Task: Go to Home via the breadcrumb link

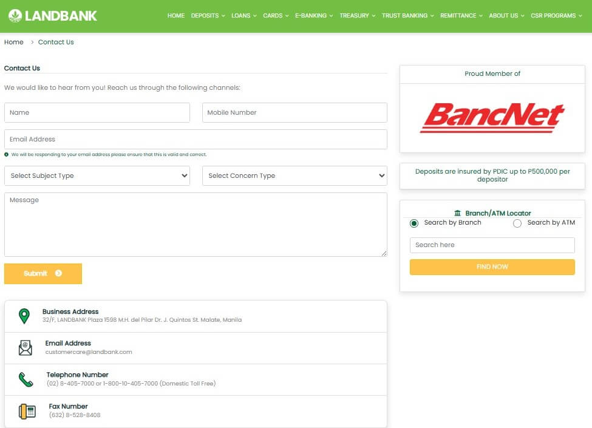Action: (13, 42)
